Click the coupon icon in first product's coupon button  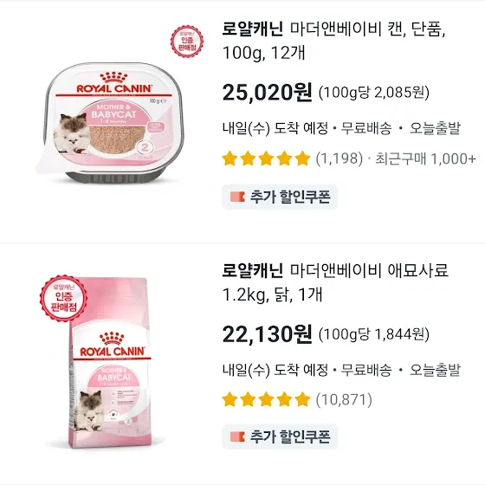click(x=237, y=197)
